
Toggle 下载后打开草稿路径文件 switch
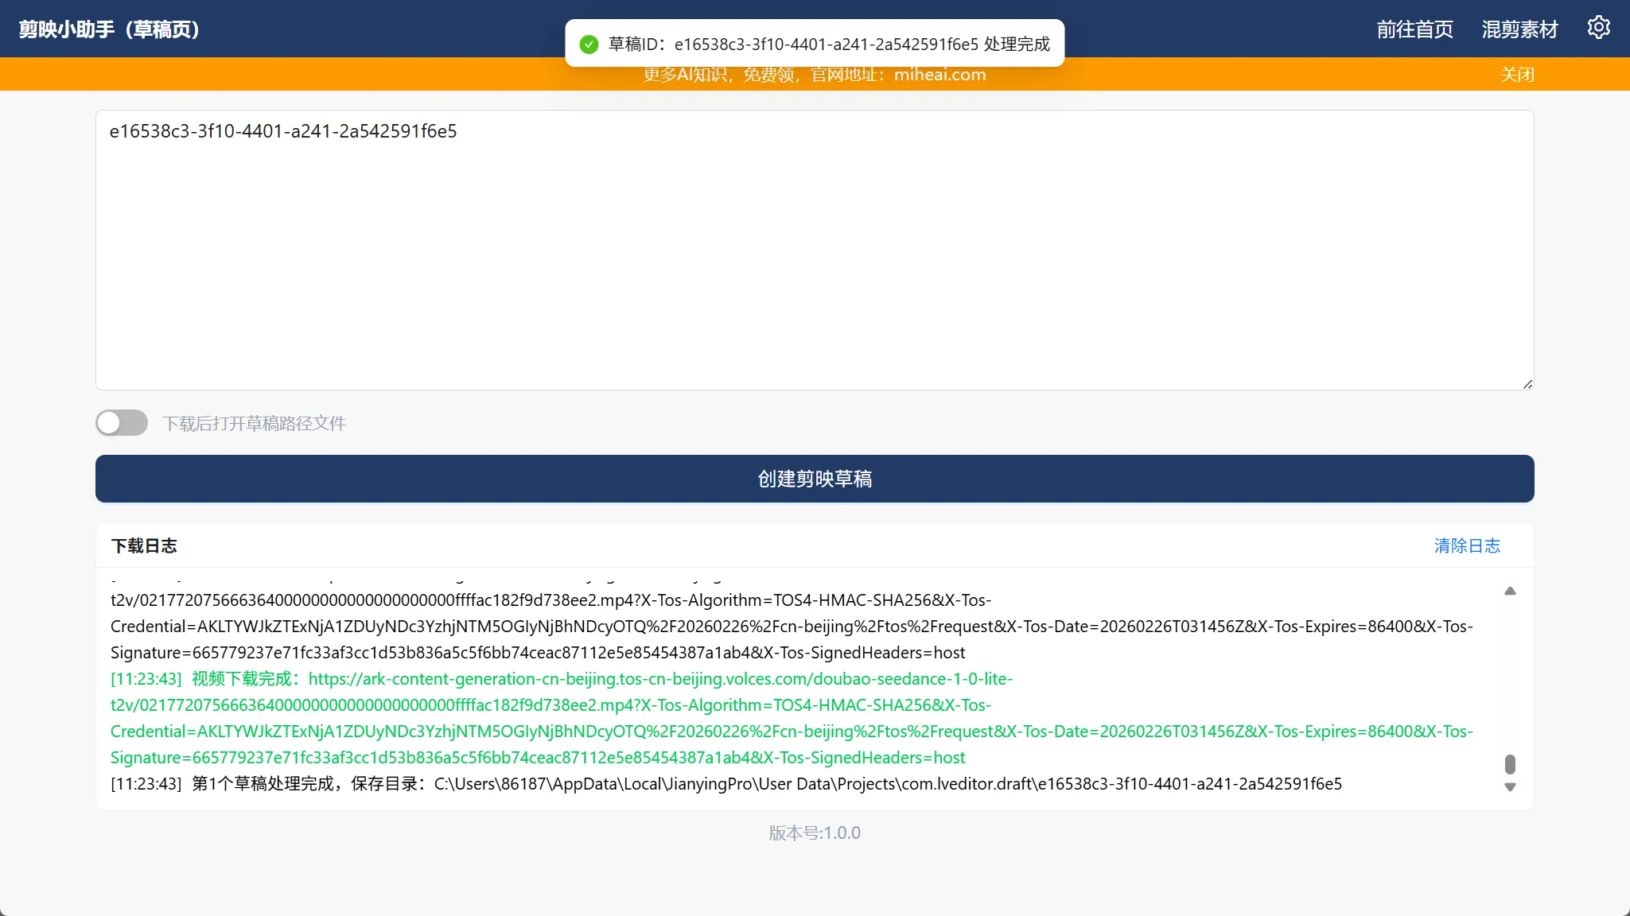122,423
